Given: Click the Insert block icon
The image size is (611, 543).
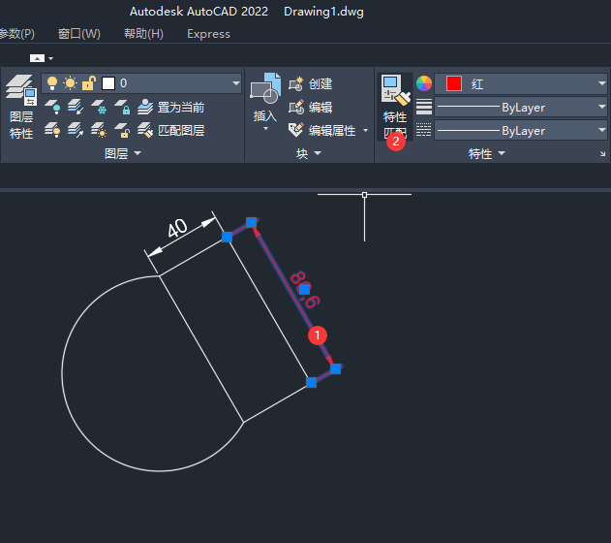Looking at the screenshot, I should pos(264,101).
